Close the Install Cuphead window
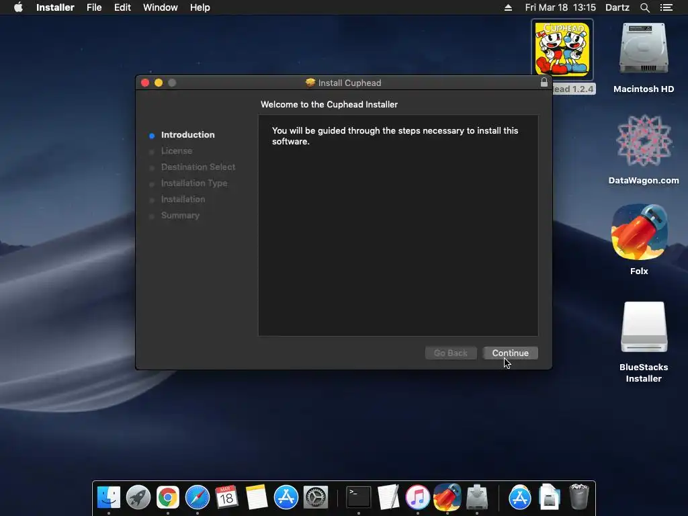 [145, 83]
